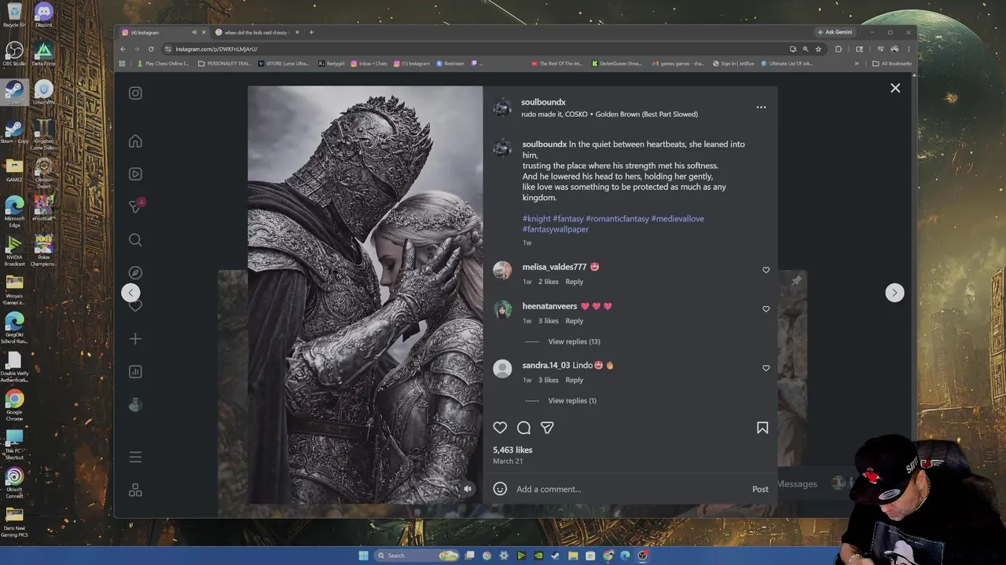Like the soulboundx post with heart icon
The height and width of the screenshot is (565, 1006).
[500, 428]
